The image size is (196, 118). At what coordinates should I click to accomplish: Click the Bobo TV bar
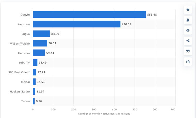[x=35, y=62]
